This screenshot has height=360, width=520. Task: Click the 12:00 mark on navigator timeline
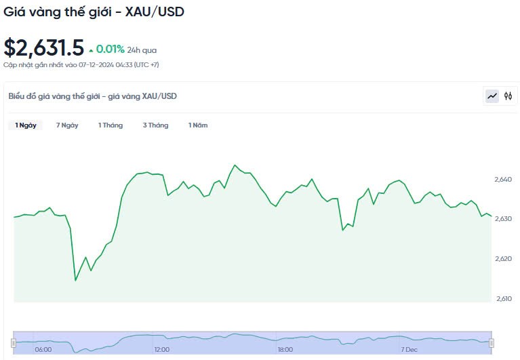click(x=161, y=350)
